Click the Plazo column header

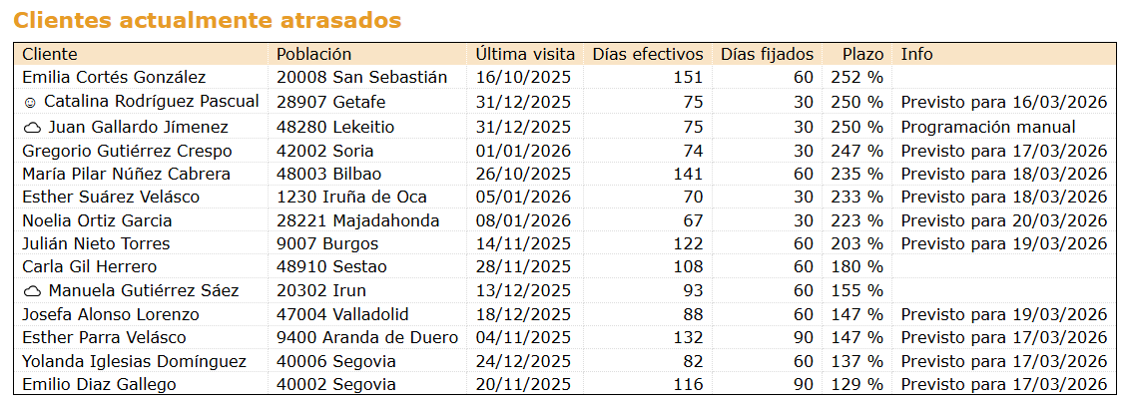[x=862, y=54]
